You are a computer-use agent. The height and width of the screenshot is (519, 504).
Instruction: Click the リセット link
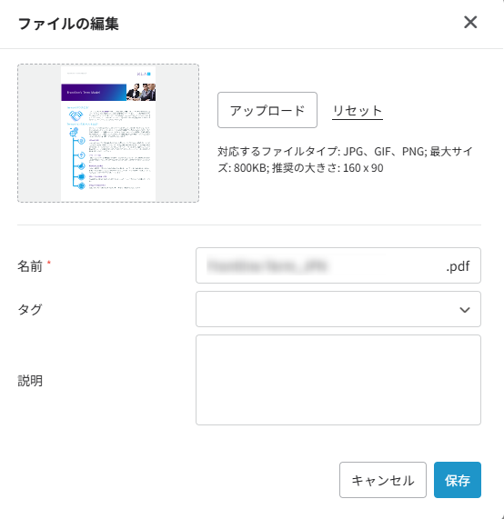pyautogui.click(x=358, y=111)
